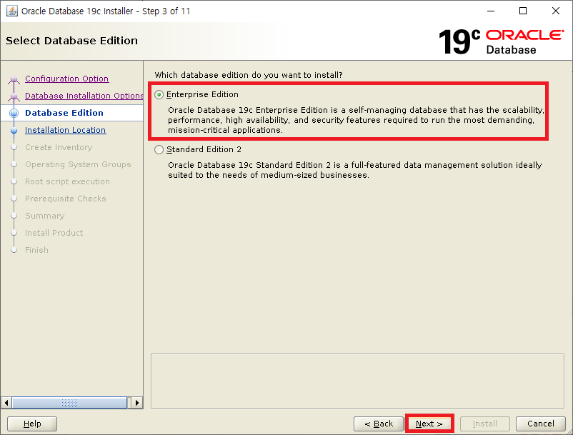Viewport: 573px width, 435px height.
Task: Click the Database Edition current step marker
Action: tap(14, 114)
